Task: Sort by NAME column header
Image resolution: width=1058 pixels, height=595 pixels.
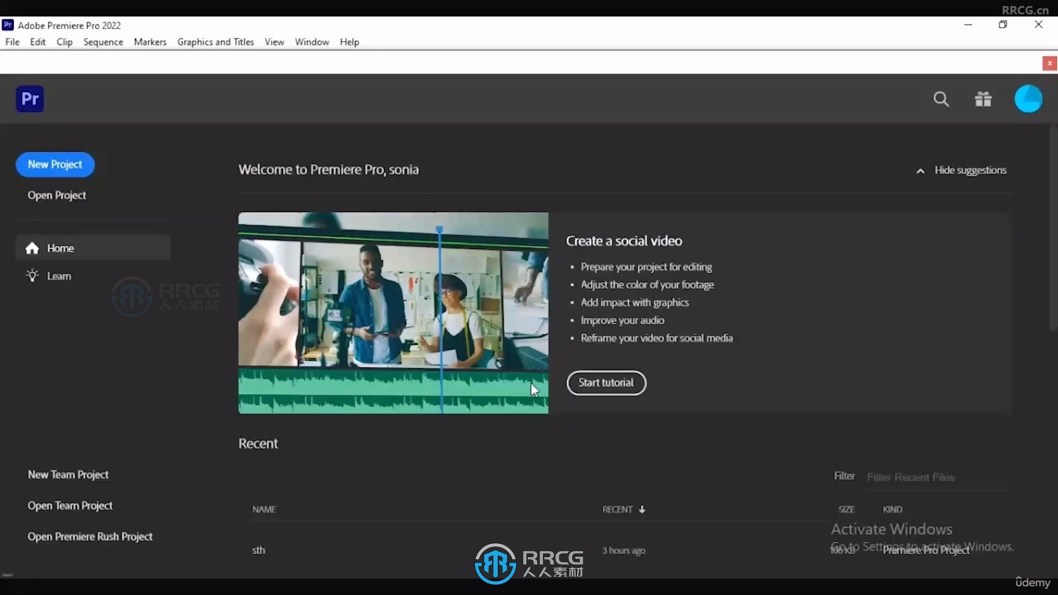Action: [264, 510]
